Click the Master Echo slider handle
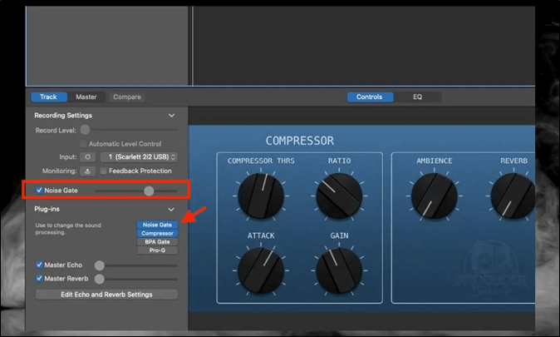The width and height of the screenshot is (560, 337). point(100,265)
